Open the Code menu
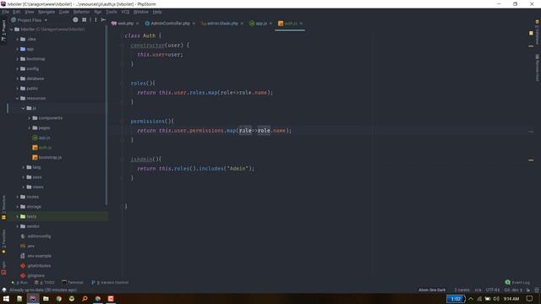 [x=64, y=12]
